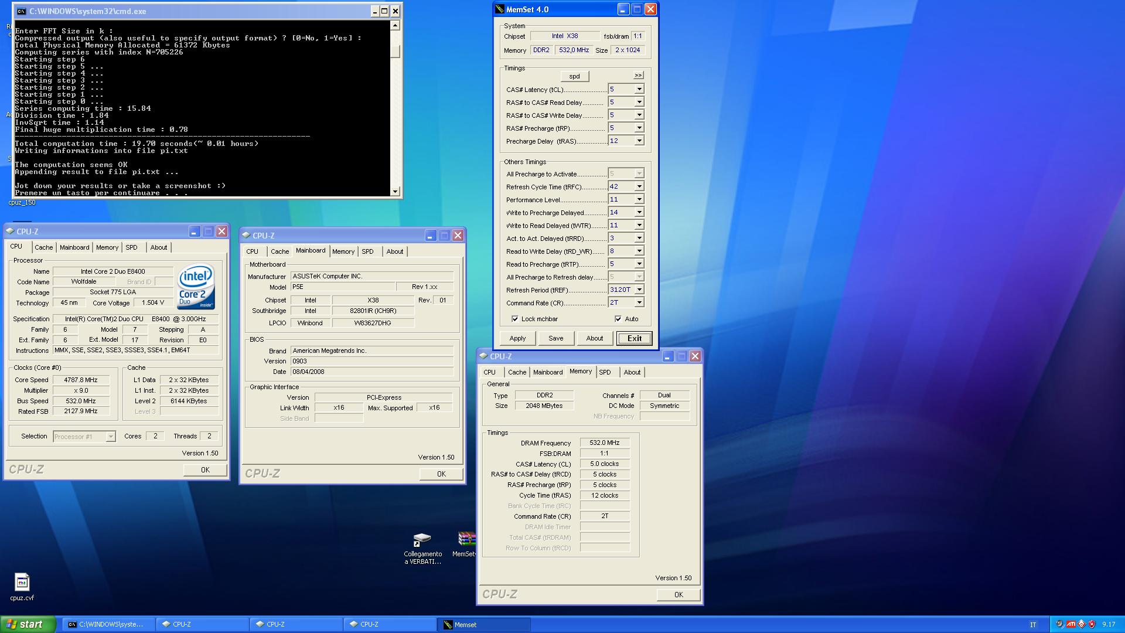This screenshot has height=633, width=1125.
Task: Open the Start menu
Action: pyautogui.click(x=28, y=624)
